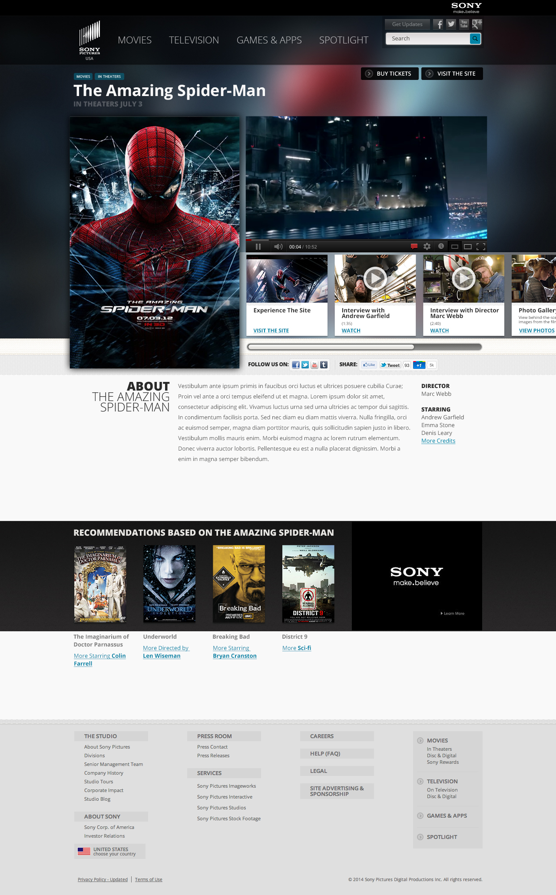
Task: Click the thumbnail carousel horizontal scrollbar
Action: [x=364, y=347]
